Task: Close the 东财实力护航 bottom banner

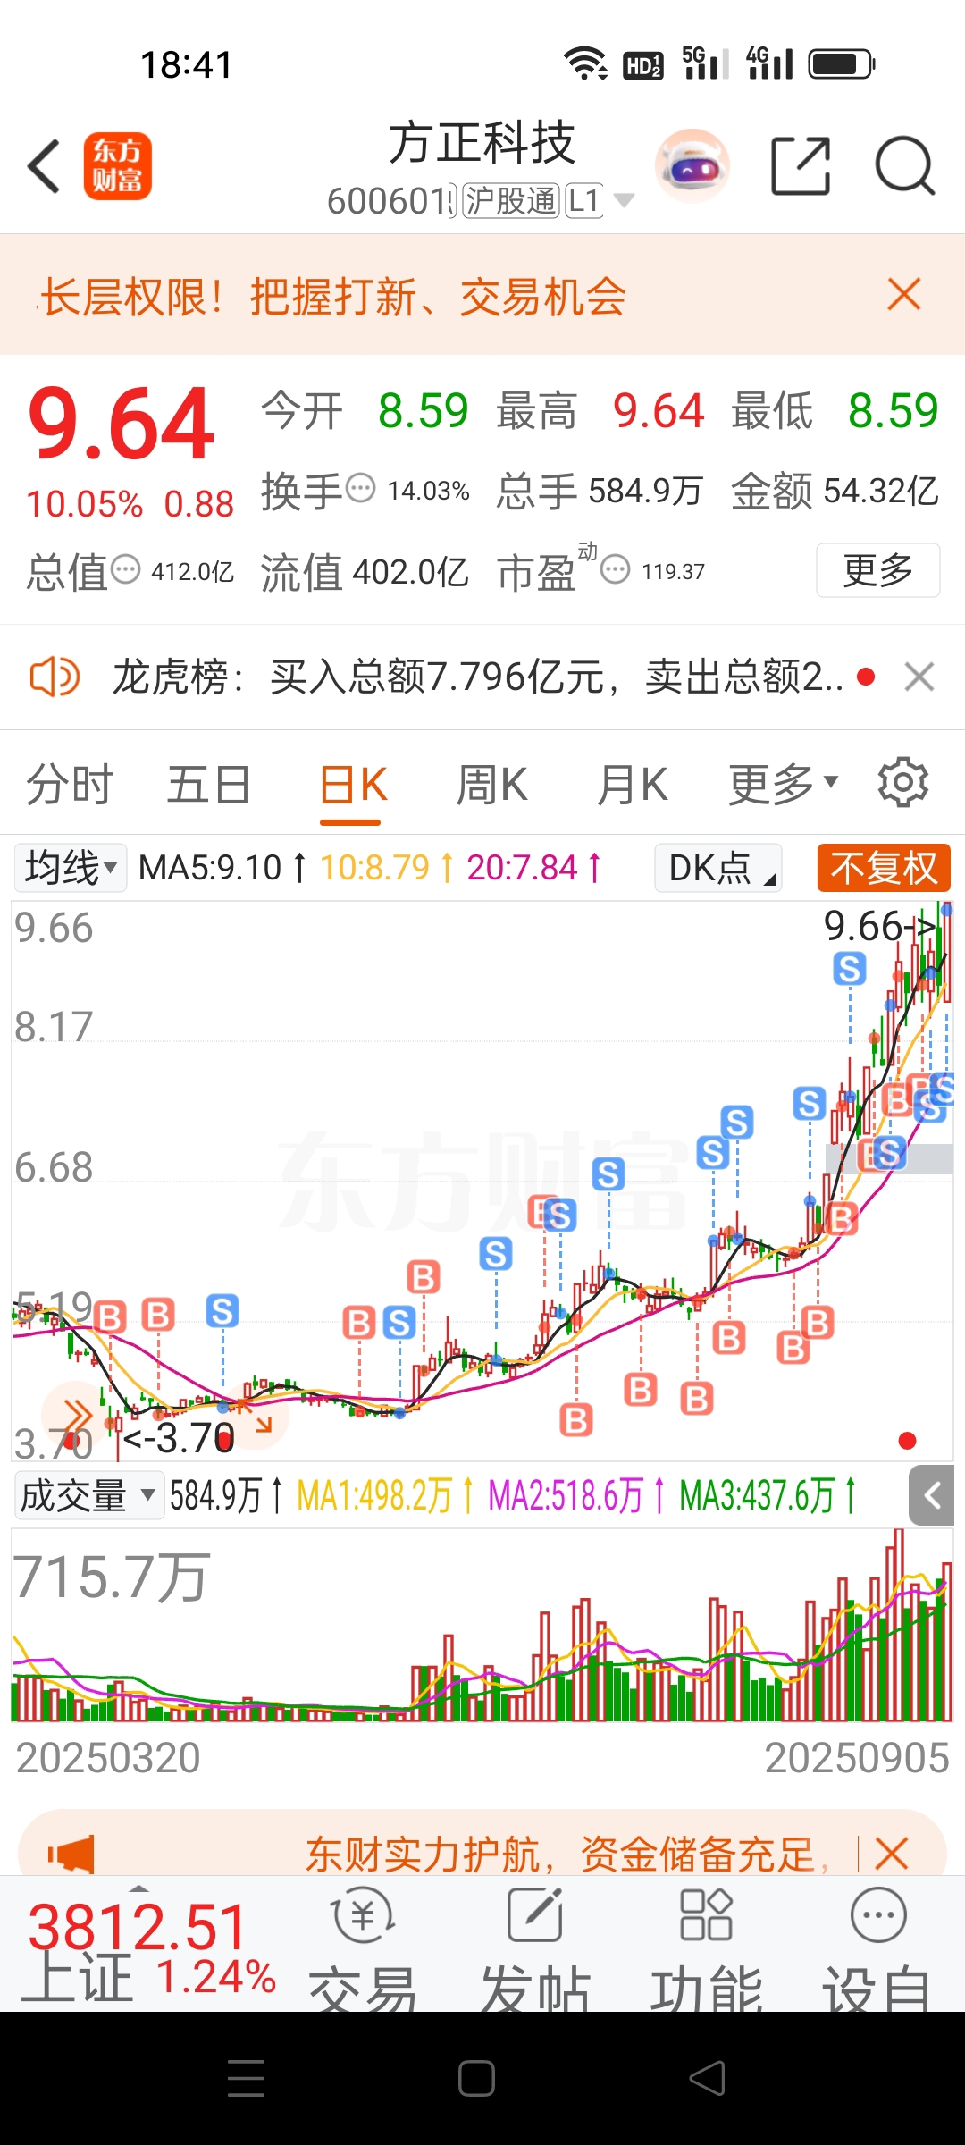Action: [892, 1854]
